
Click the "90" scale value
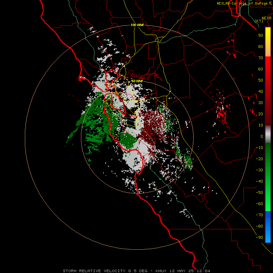261,35
